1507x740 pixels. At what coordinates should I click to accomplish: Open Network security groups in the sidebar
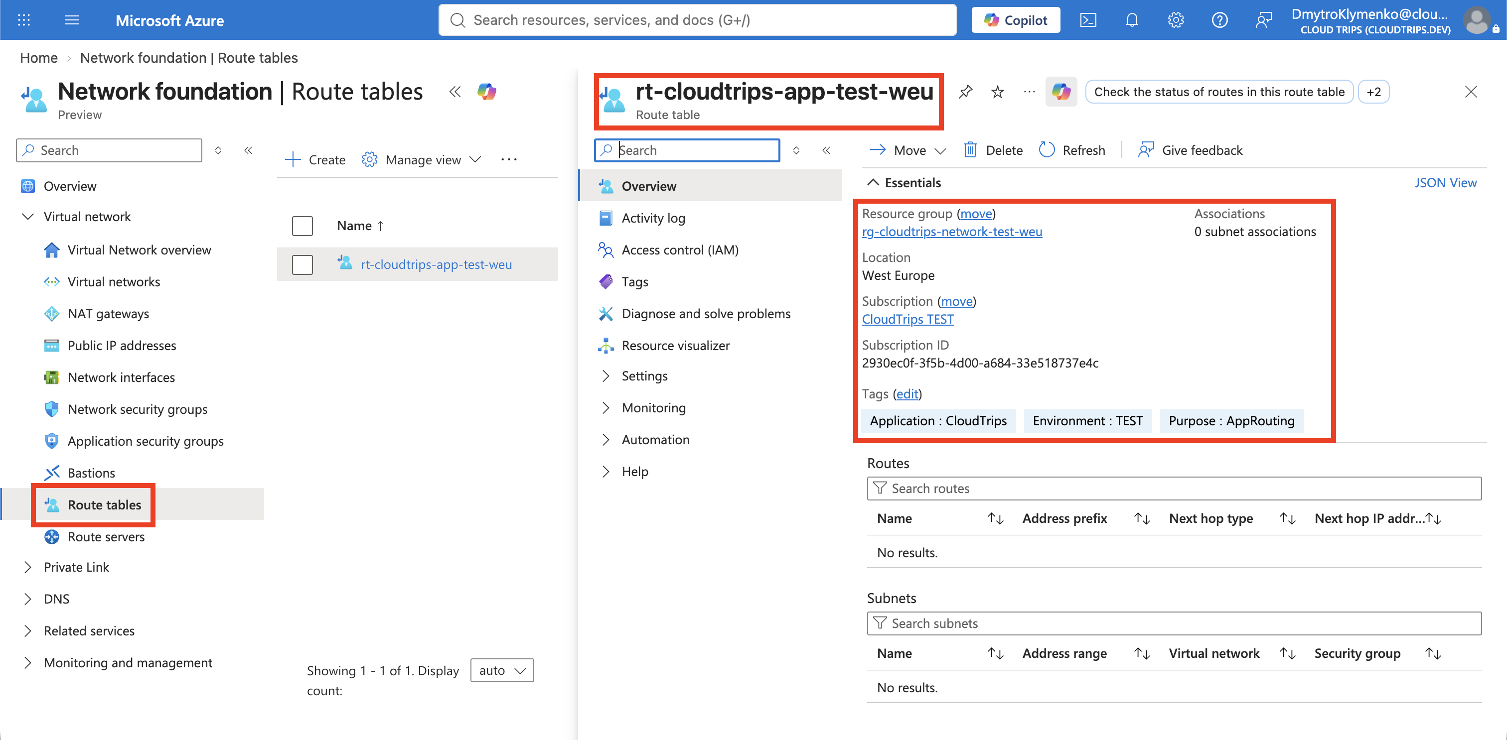click(x=138, y=409)
